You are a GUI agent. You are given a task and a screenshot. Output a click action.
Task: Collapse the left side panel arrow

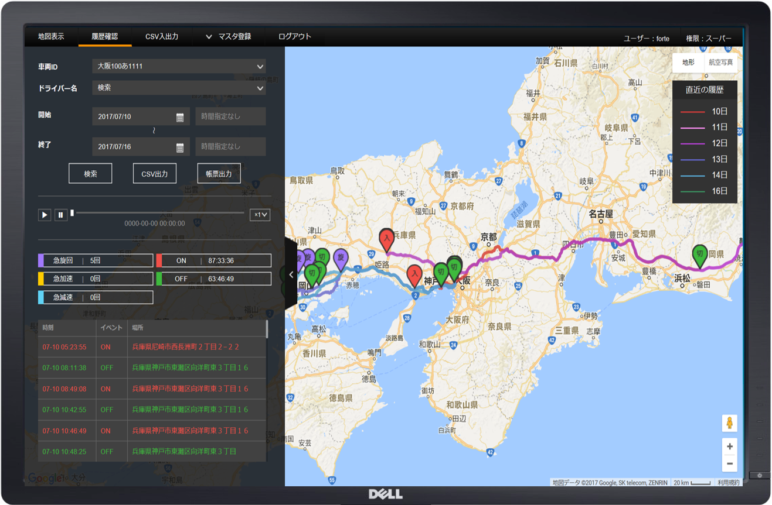[291, 274]
